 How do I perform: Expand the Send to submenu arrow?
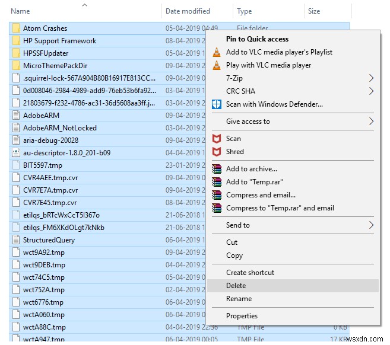[x=372, y=225]
